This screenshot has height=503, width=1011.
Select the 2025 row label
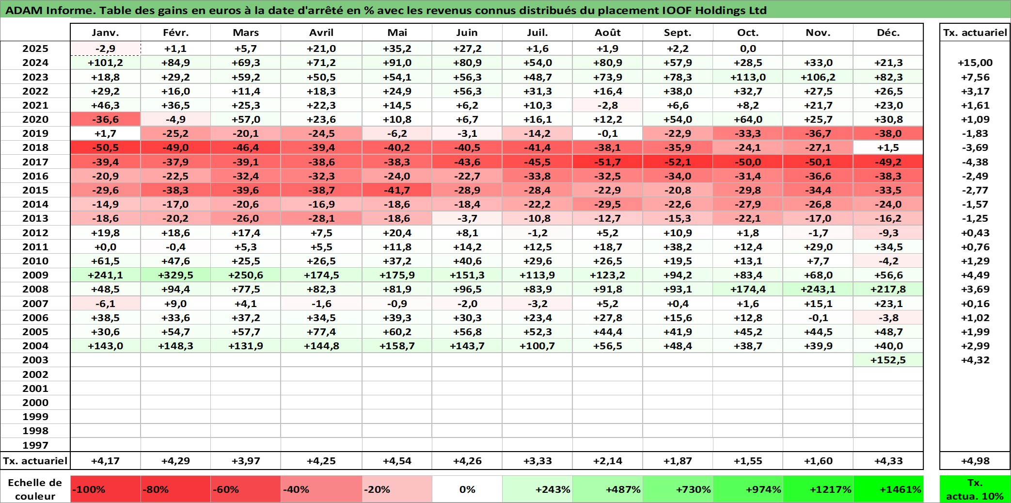pyautogui.click(x=35, y=49)
